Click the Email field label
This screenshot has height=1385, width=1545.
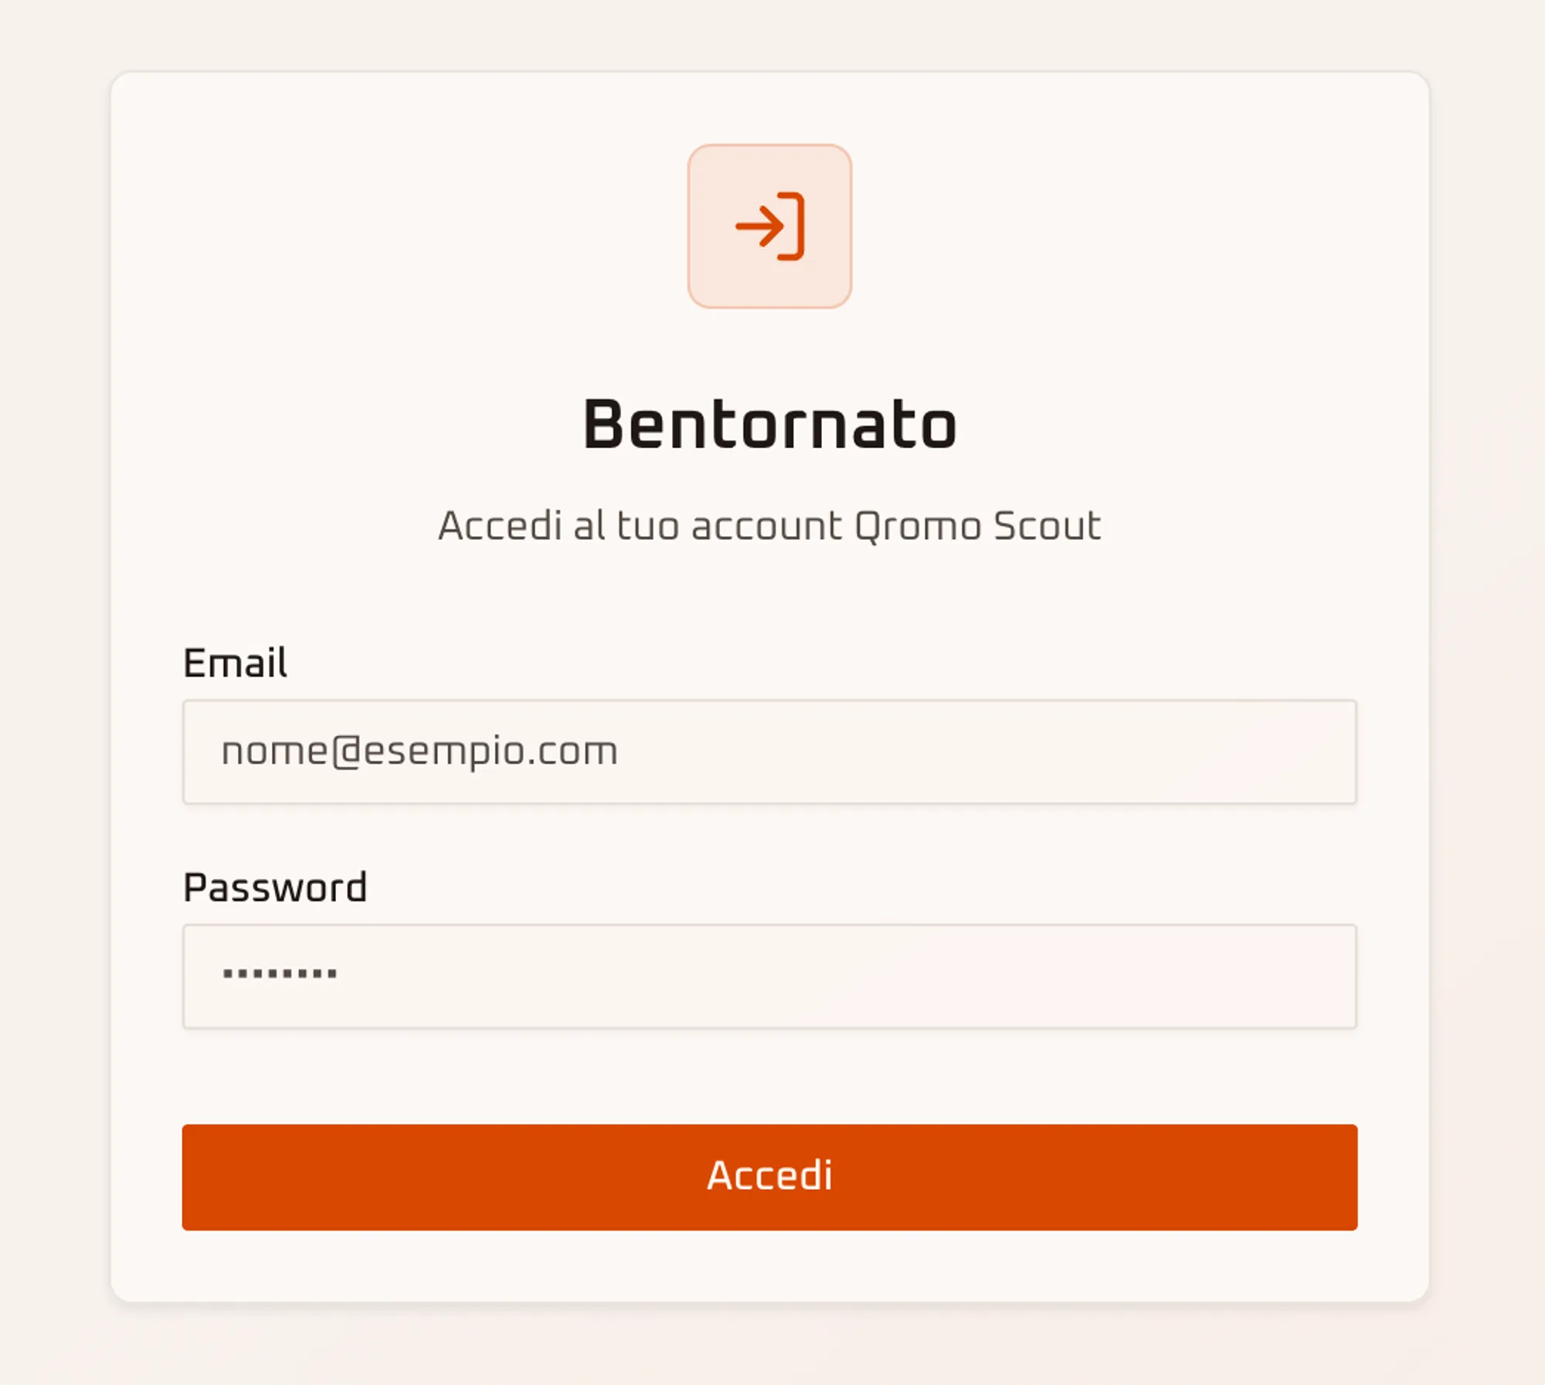tap(235, 664)
